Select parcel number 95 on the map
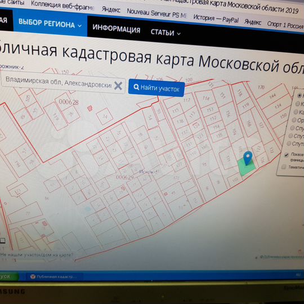The width and height of the screenshot is (304, 304). [205, 164]
